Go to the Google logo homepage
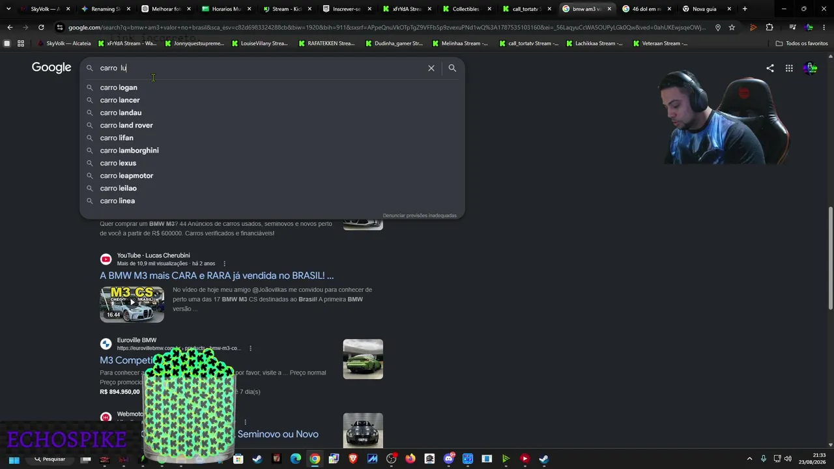834x469 pixels. click(51, 68)
